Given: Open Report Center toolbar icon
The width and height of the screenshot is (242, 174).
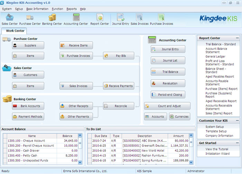Looking at the screenshot, I should click(x=100, y=19).
